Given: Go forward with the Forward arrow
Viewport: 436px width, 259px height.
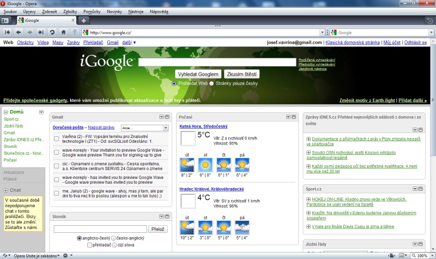Looking at the screenshot, I should coord(30,33).
